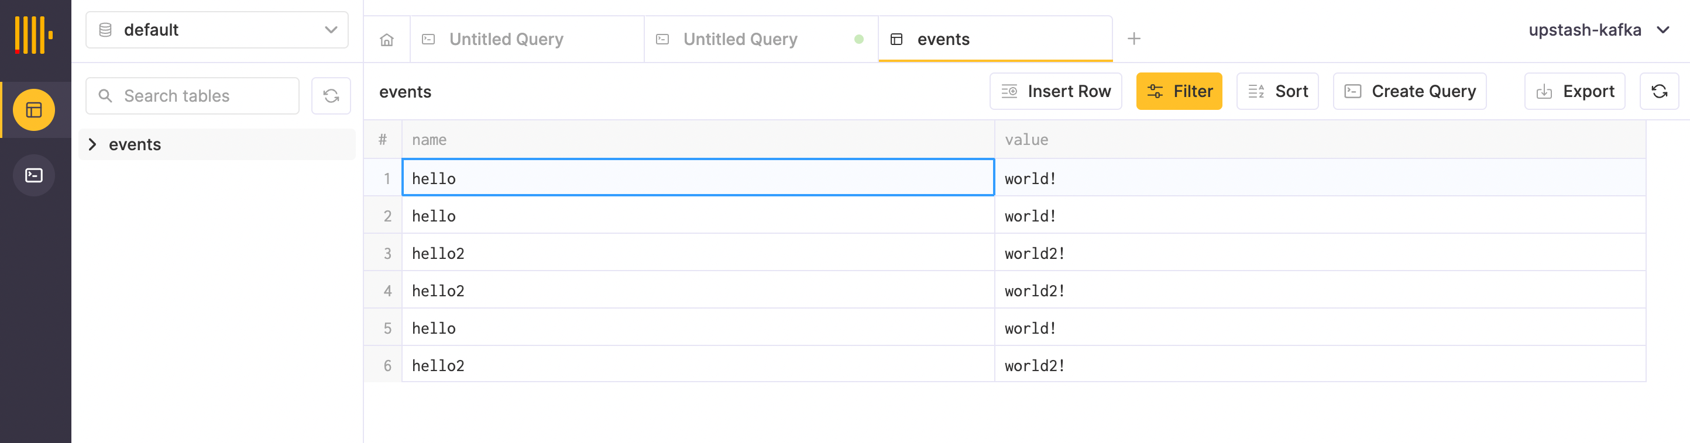Image resolution: width=1690 pixels, height=443 pixels.
Task: Open the upstash-kafka service dropdown
Action: pos(1597,30)
